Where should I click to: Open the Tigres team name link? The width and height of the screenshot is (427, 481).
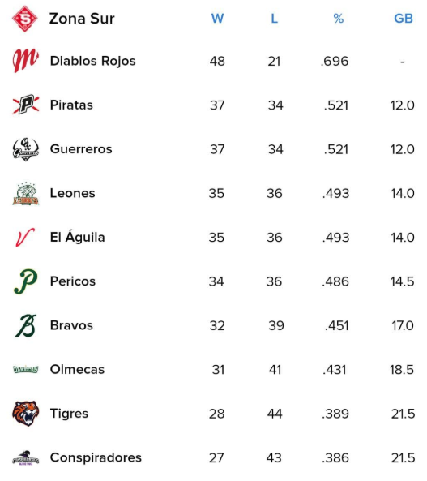[x=70, y=414]
